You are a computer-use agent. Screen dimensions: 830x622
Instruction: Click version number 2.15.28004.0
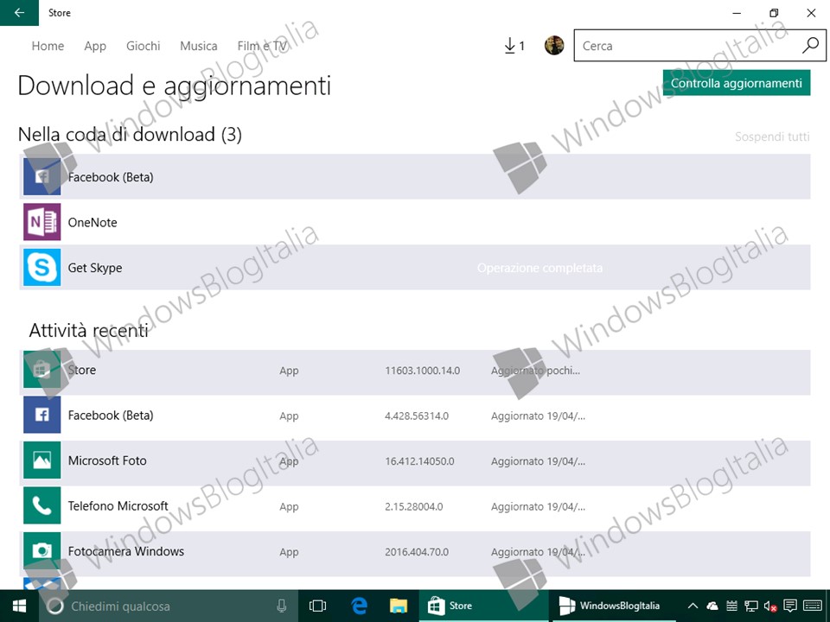414,507
